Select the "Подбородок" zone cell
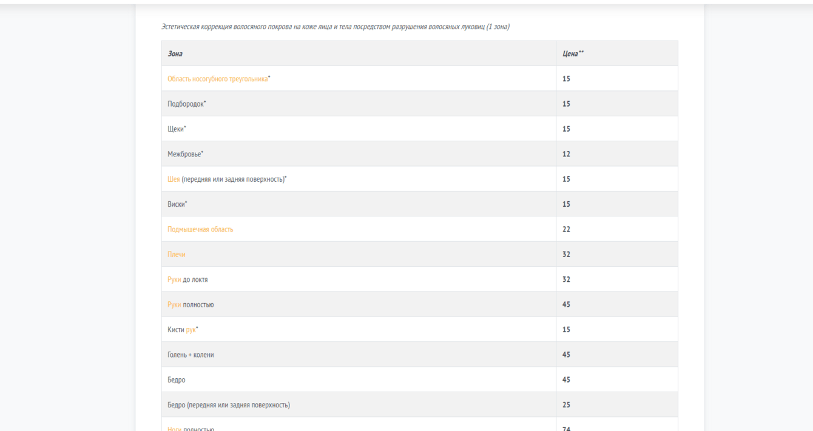 click(x=186, y=104)
